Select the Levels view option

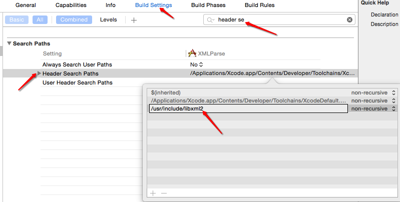(108, 20)
